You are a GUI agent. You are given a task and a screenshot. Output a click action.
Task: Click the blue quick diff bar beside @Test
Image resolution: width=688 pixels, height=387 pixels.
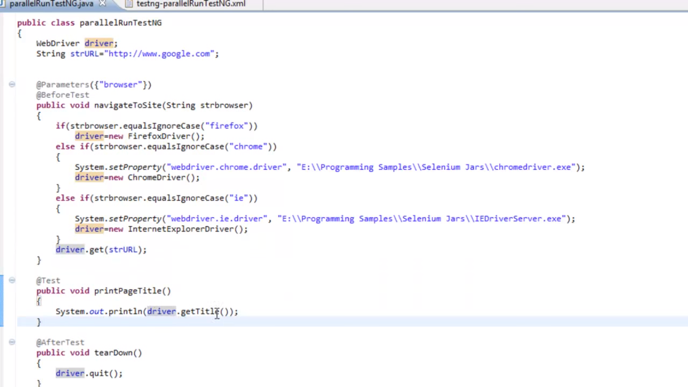2,301
